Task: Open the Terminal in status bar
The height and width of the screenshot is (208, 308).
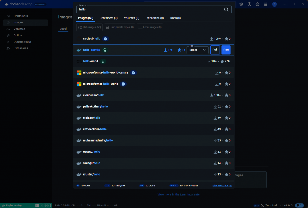Action: pyautogui.click(x=269, y=206)
